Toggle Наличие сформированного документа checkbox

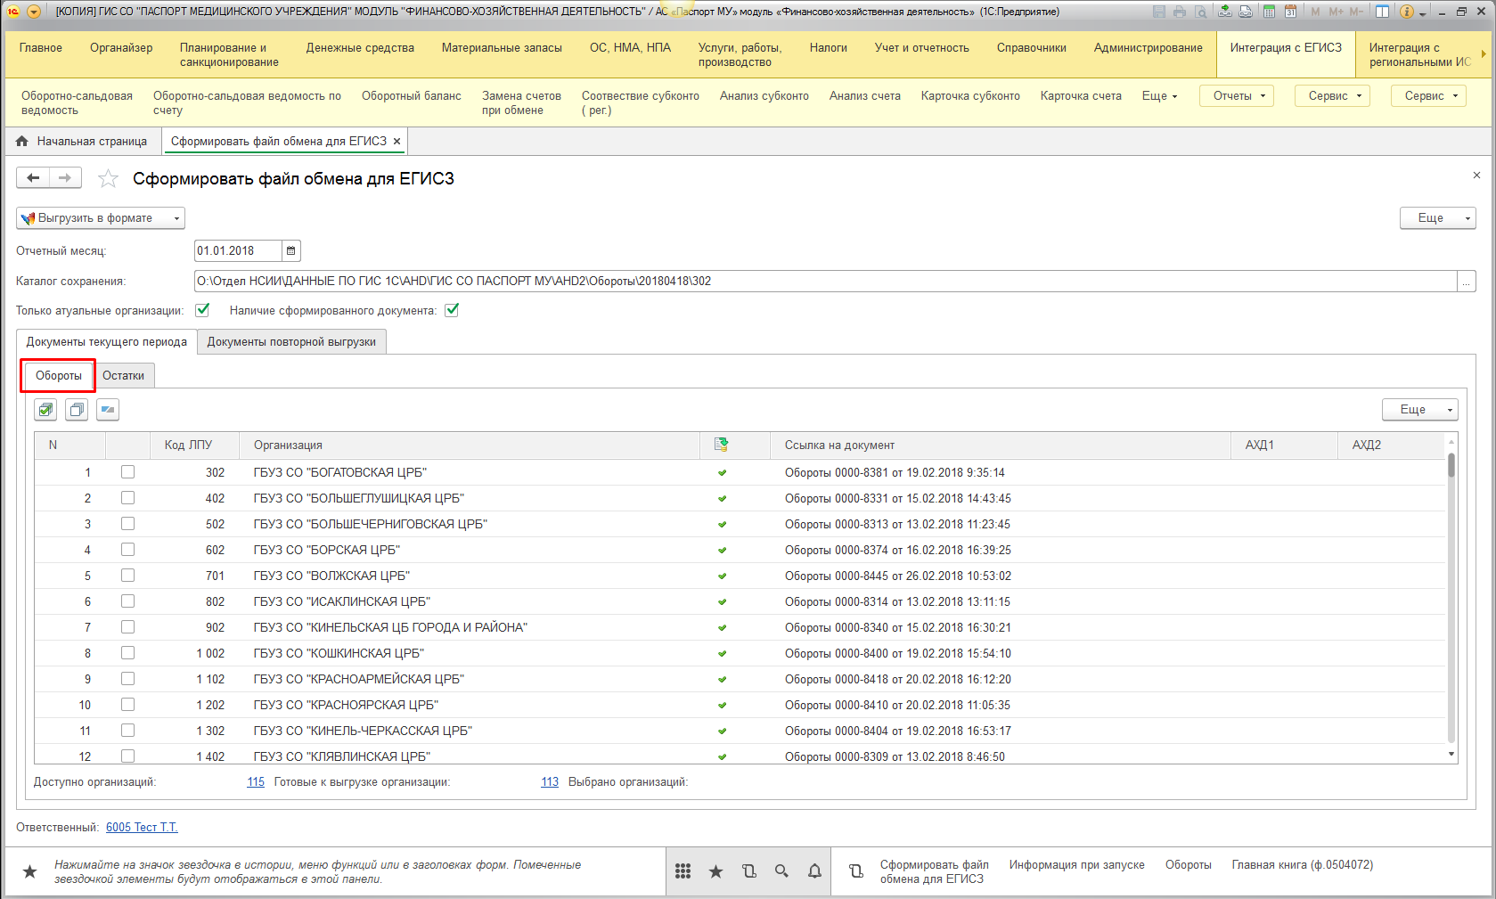[452, 310]
